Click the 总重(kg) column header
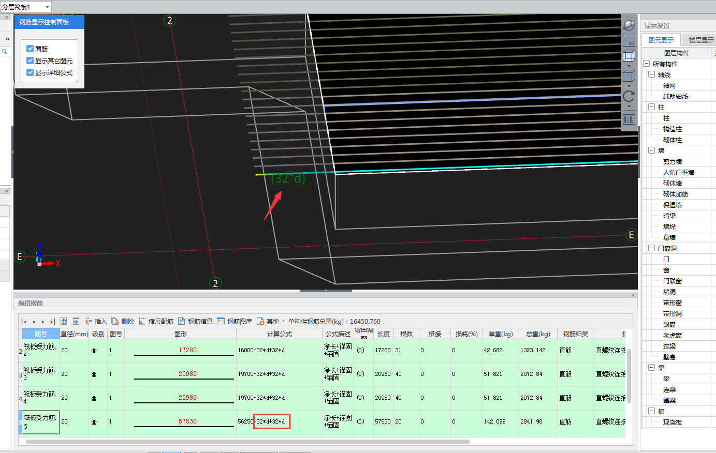Viewport: 716px width, 453px height. click(538, 334)
